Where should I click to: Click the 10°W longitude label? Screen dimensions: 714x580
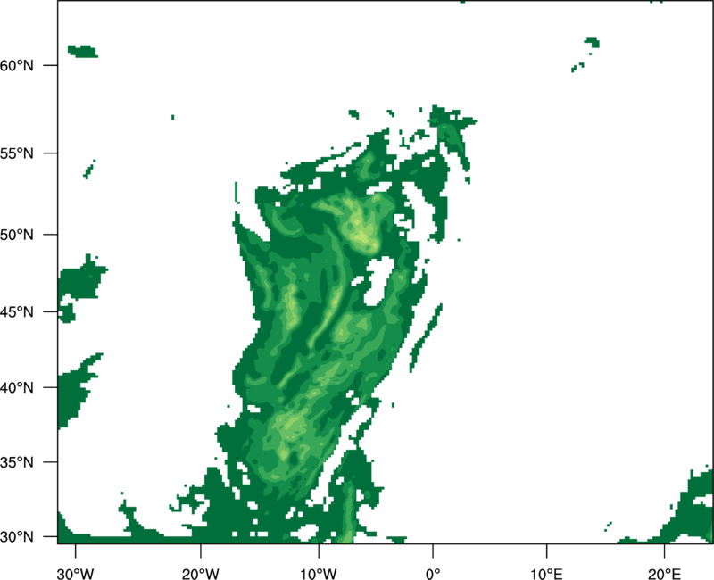click(x=319, y=574)
